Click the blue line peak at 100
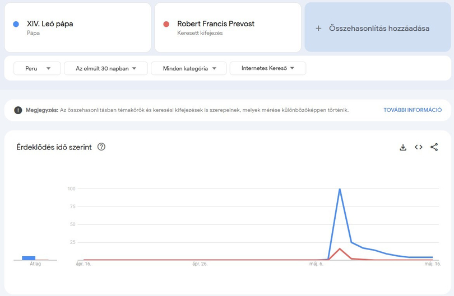This screenshot has height=296, width=454. tap(340, 189)
